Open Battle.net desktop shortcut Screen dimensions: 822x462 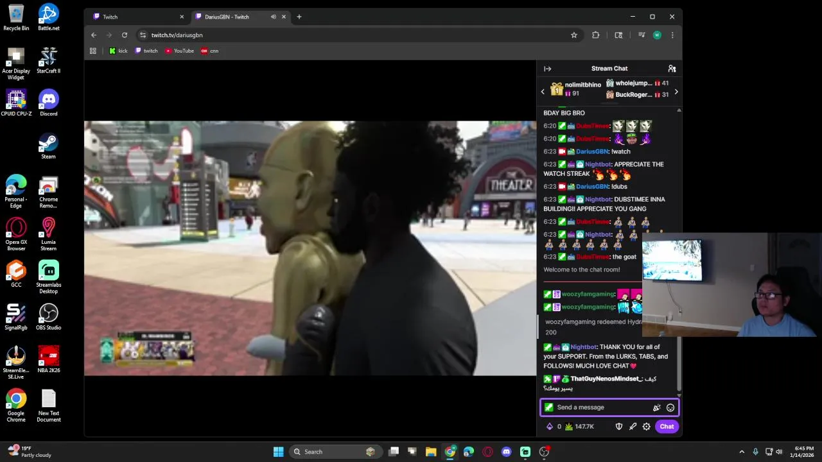click(49, 17)
